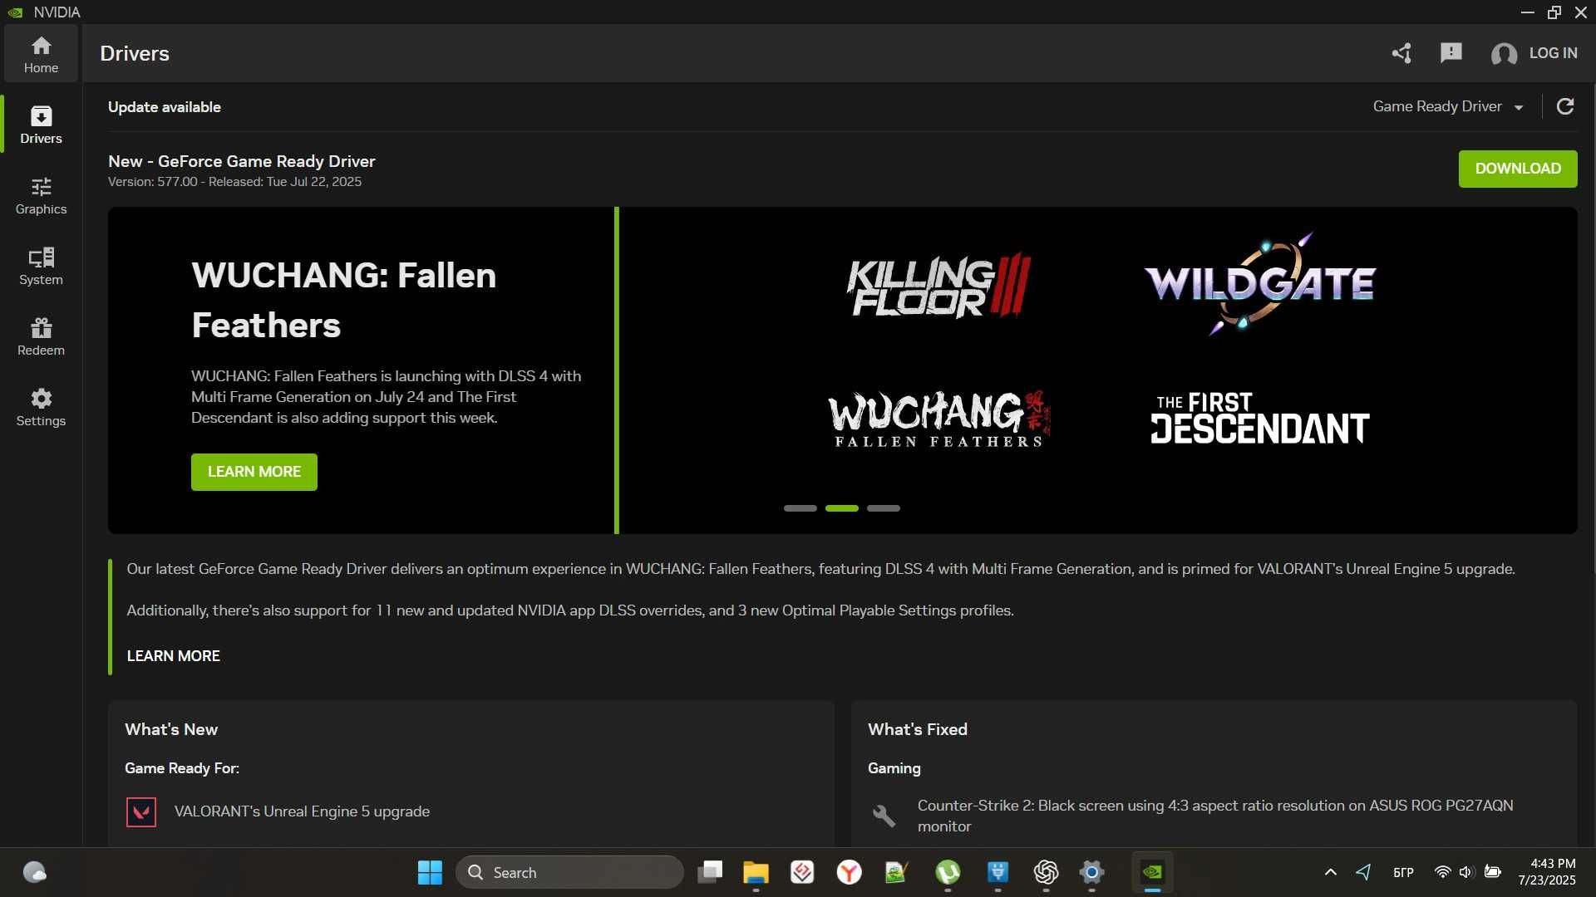Download the new Game Ready Driver
This screenshot has width=1596, height=897.
tap(1518, 169)
